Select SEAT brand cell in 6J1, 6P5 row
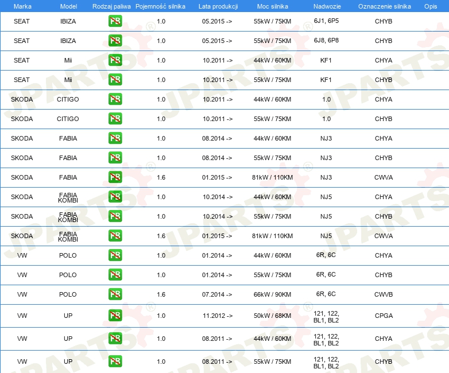This screenshot has width=449, height=373. [22, 21]
